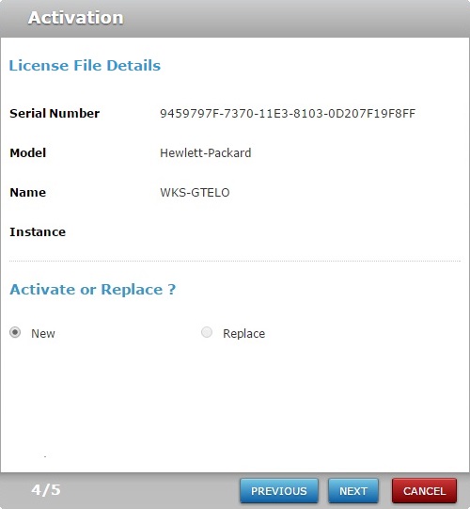Click the Replace option label text
The height and width of the screenshot is (509, 470).
243,333
